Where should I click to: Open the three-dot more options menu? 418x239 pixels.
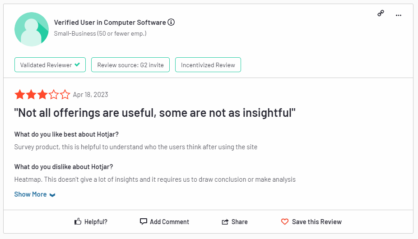pyautogui.click(x=399, y=15)
